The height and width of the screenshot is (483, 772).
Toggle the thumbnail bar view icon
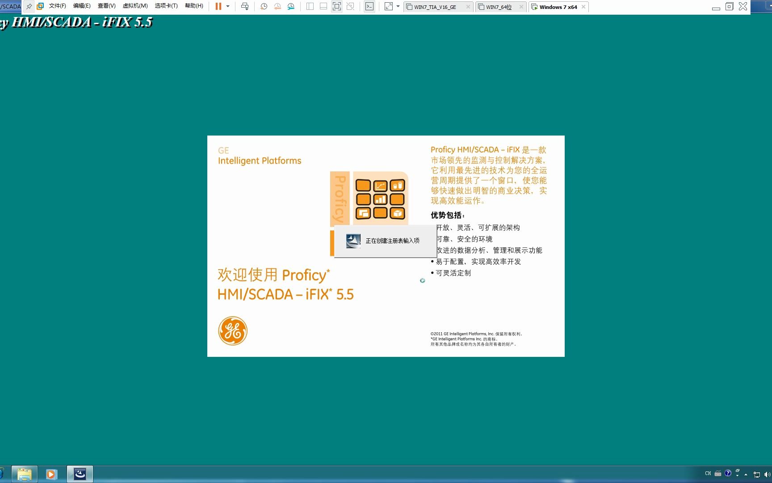pyautogui.click(x=323, y=6)
